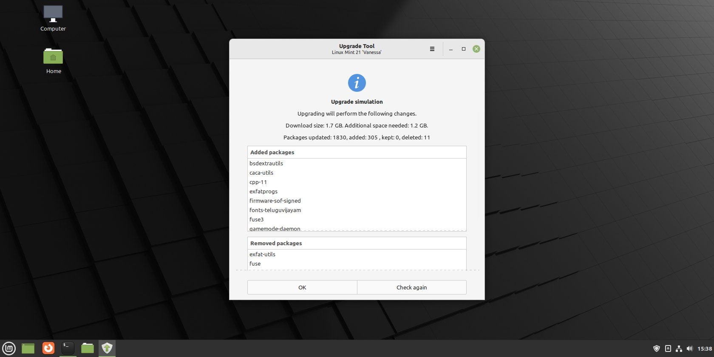Click the Check again button
This screenshot has width=714, height=357.
click(412, 287)
